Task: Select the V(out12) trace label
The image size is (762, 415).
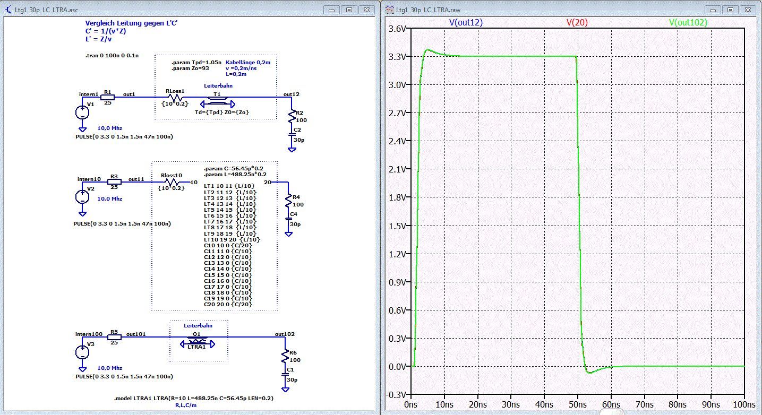Action: point(466,22)
